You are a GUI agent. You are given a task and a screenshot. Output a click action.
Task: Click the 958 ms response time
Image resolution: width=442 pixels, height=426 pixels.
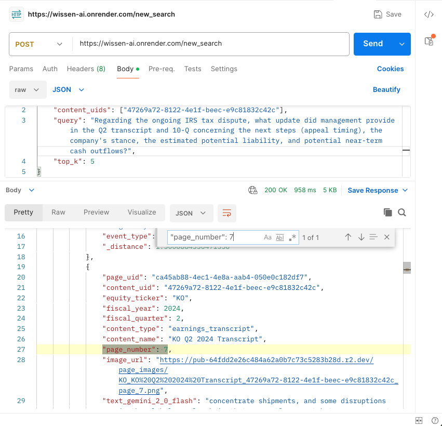(305, 190)
